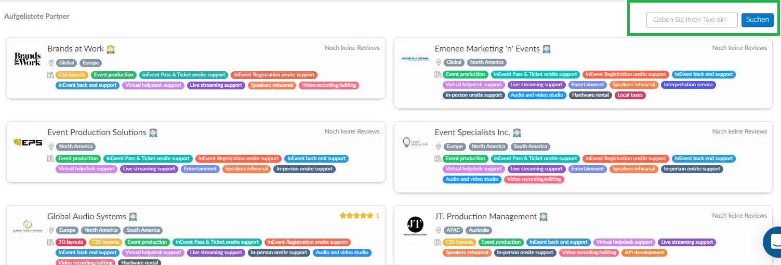Click the Global Audio Systems logo
The image size is (781, 265).
[x=28, y=227]
